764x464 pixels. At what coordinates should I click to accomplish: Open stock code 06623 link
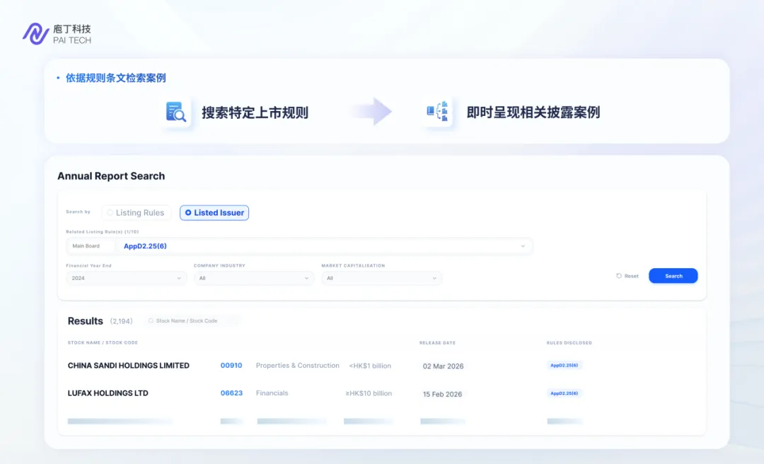(231, 393)
